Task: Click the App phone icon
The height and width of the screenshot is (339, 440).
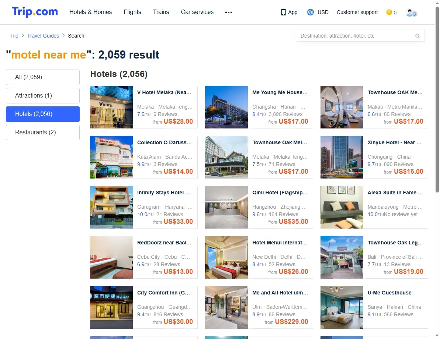Action: click(x=283, y=12)
